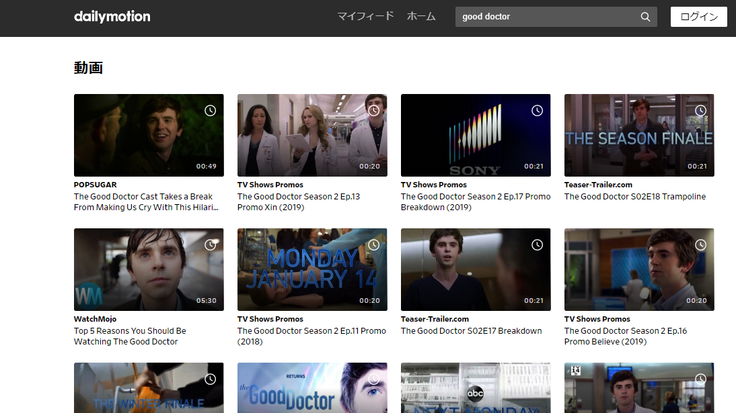This screenshot has width=736, height=413.
Task: Play The Season Finale thumbnail
Action: coord(639,136)
